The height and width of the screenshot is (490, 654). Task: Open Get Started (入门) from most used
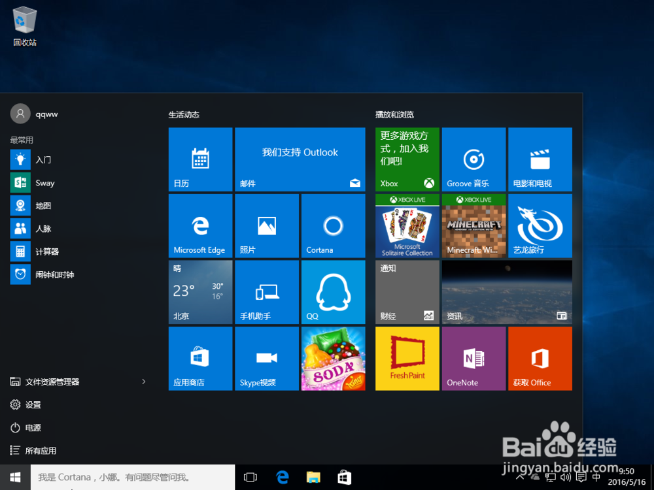pyautogui.click(x=79, y=159)
